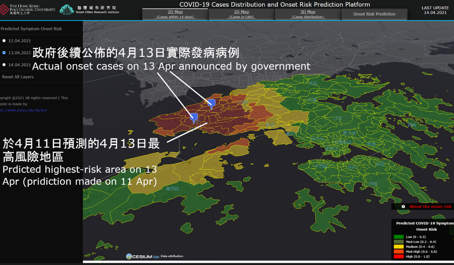Click the SCRI Smart Cities Research Institute logo
The image size is (454, 265).
point(89,10)
